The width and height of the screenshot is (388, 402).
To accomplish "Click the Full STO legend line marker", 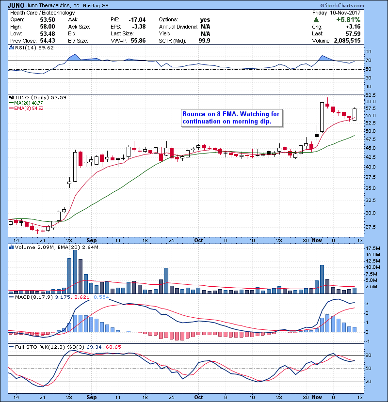I will (11, 347).
